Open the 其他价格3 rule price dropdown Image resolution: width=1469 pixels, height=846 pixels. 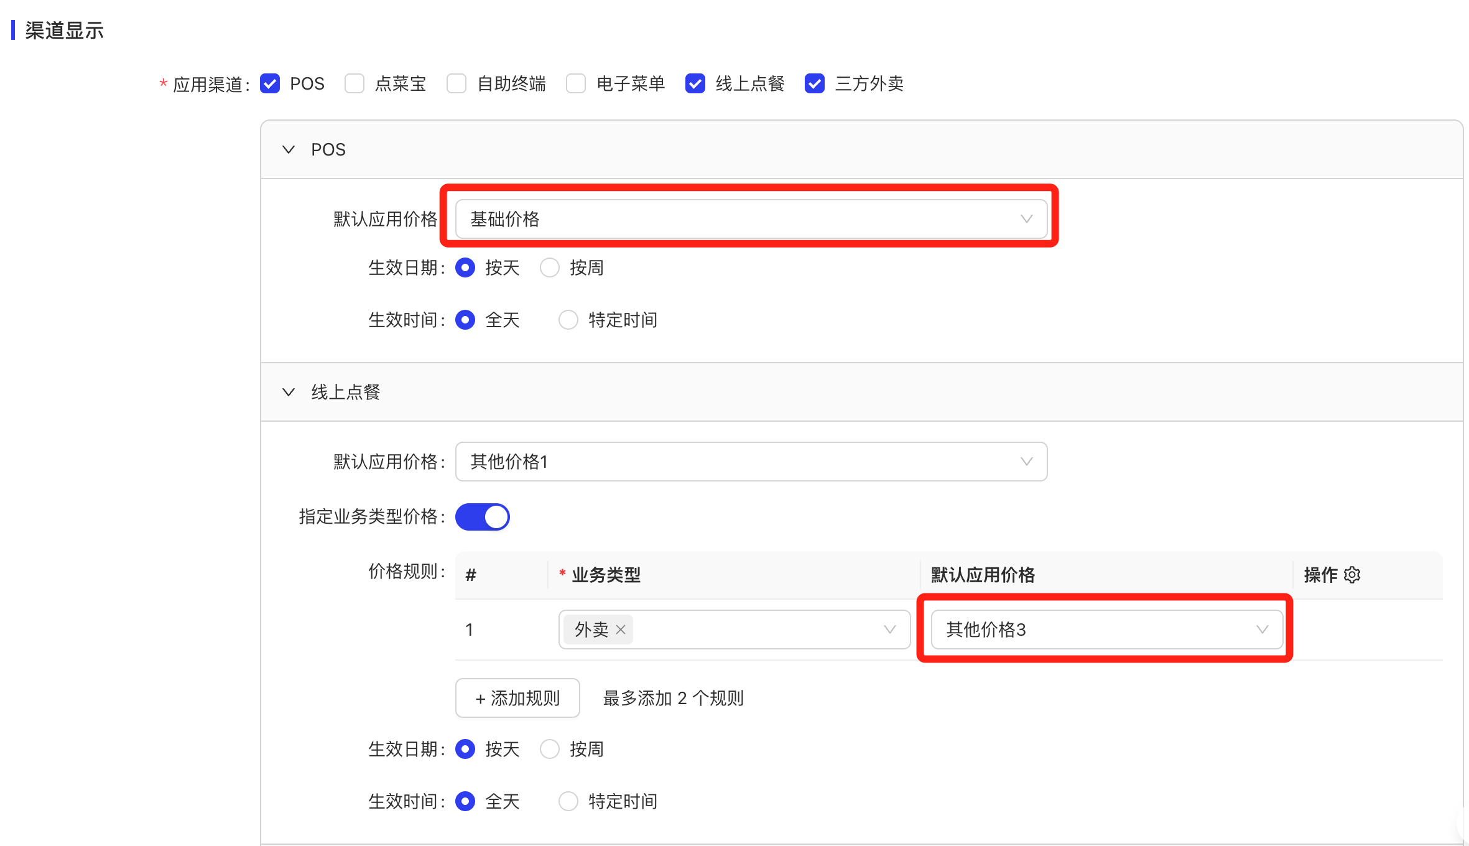click(1106, 630)
